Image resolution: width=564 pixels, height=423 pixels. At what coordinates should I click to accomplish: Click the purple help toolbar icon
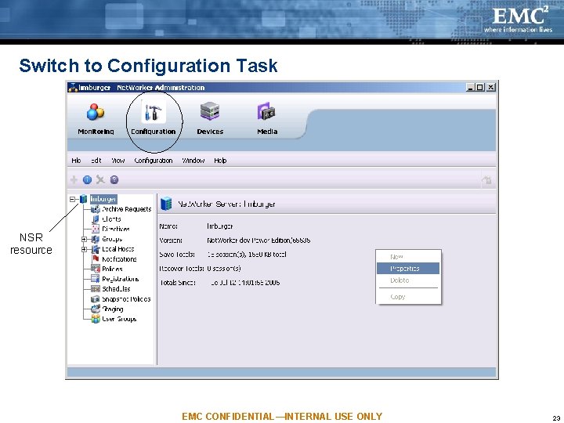pos(114,179)
